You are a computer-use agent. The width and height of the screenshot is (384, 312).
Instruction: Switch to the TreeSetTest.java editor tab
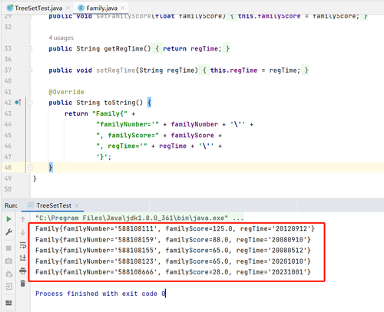38,8
